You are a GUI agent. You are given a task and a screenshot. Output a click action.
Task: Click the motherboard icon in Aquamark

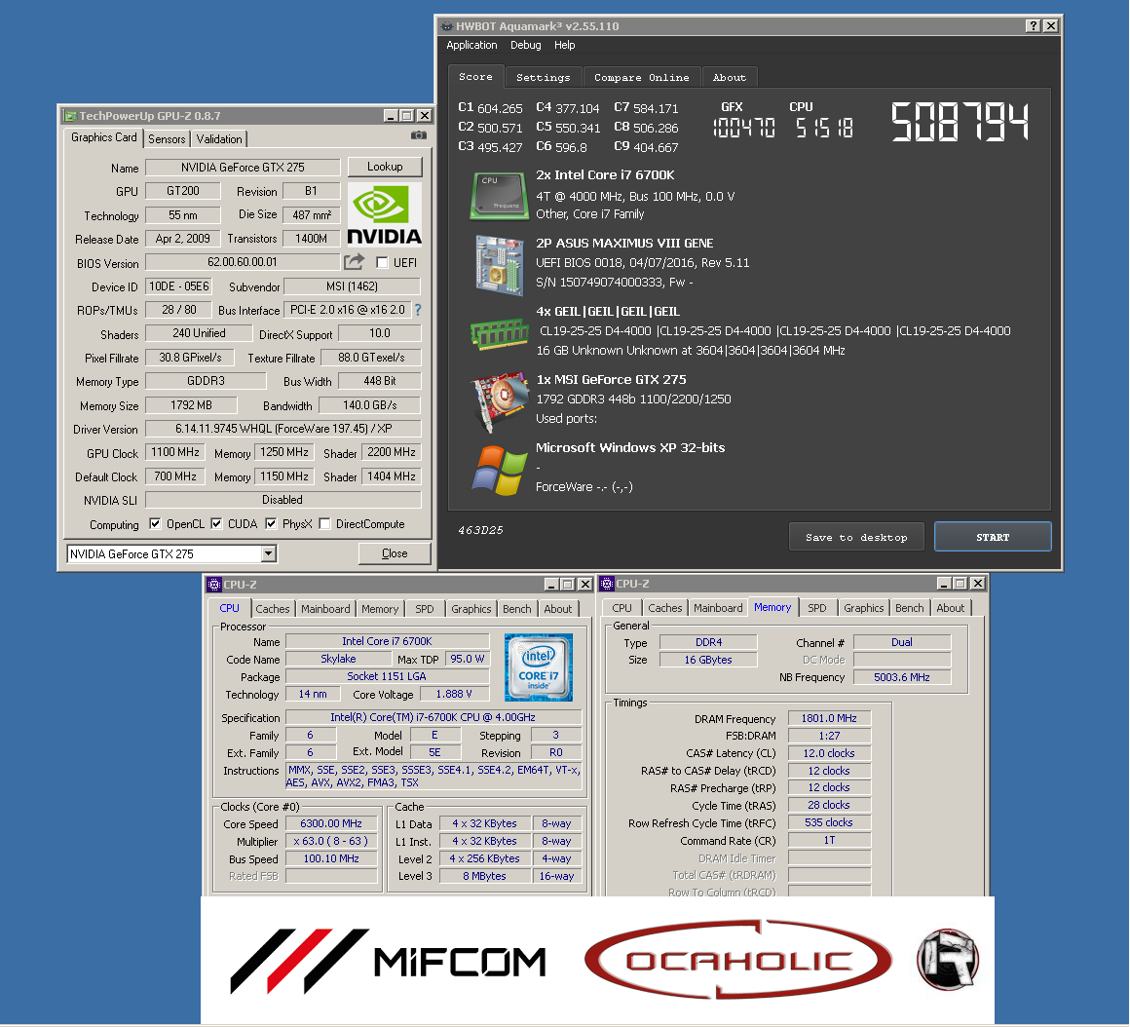pos(500,264)
